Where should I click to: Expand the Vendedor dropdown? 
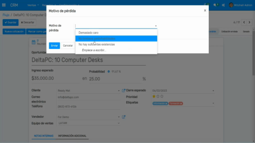point(119,117)
